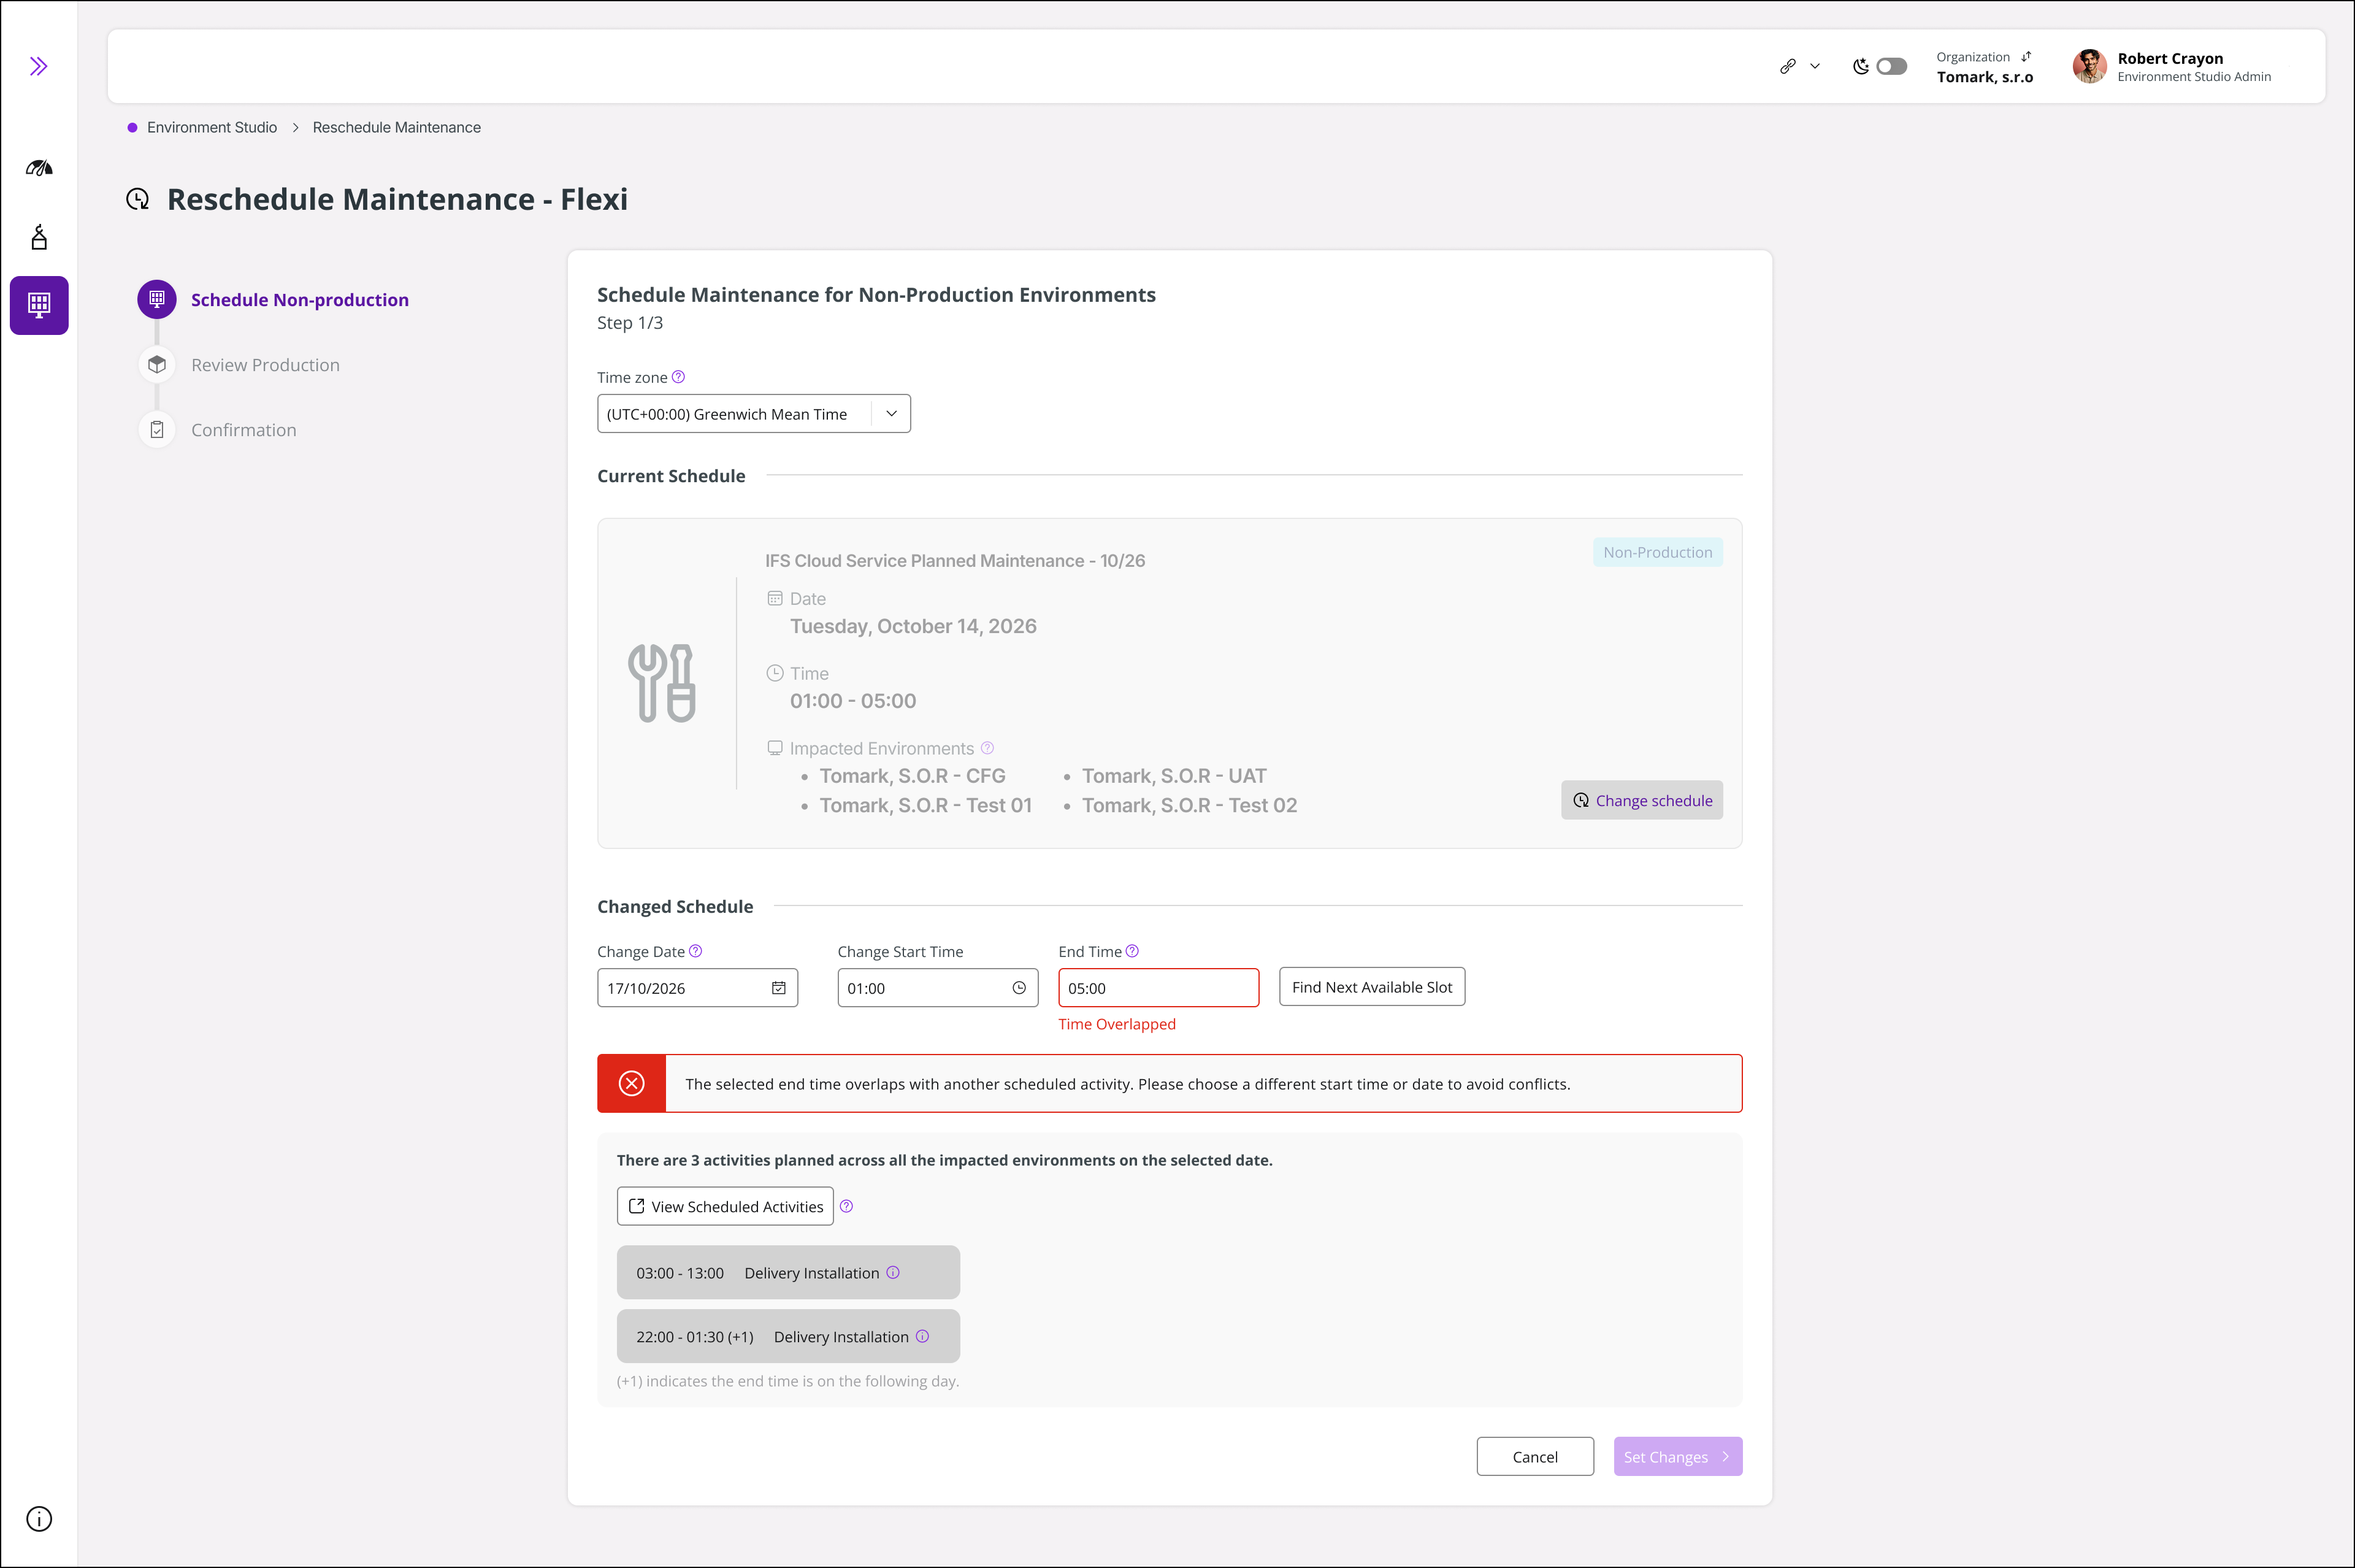Click the info icon at sidebar bottom
The image size is (2355, 1568).
coord(39,1519)
